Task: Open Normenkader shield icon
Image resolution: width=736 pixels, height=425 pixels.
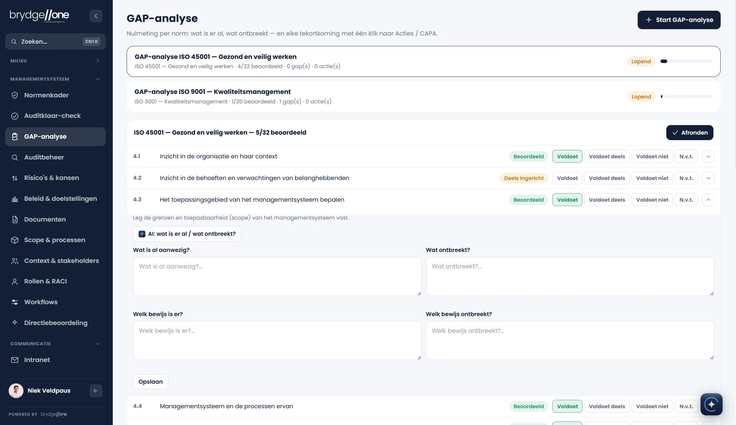Action: tap(15, 95)
